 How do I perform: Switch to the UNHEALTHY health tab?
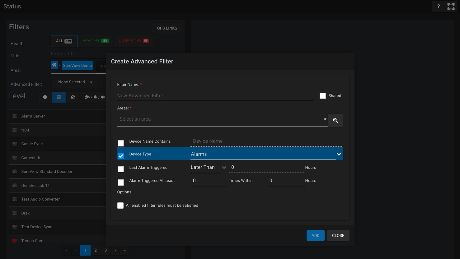click(134, 41)
